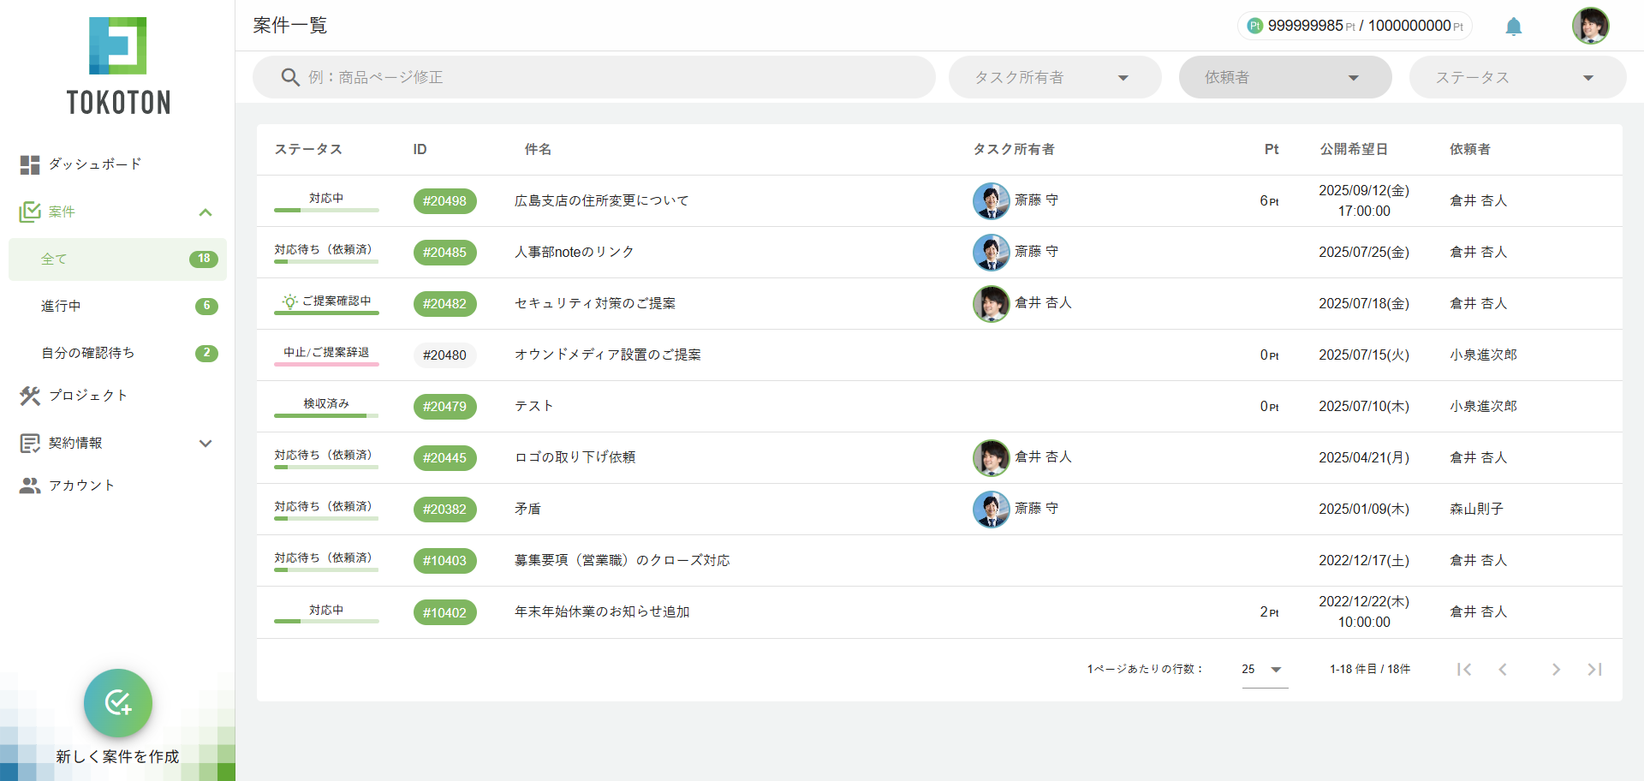Open the タスク所有者 filter dropdown
The height and width of the screenshot is (781, 1644).
[x=1054, y=78]
